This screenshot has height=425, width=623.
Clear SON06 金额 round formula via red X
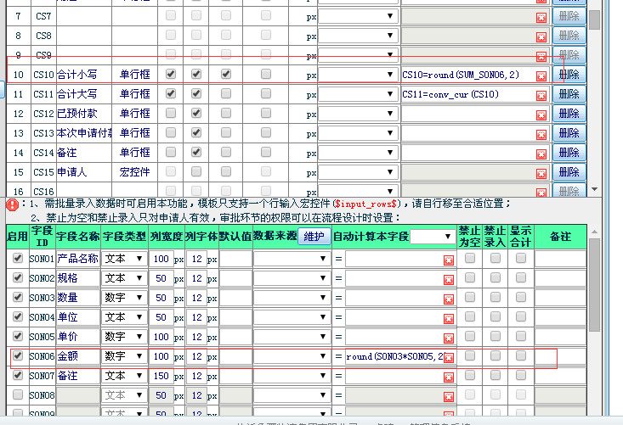pyautogui.click(x=448, y=358)
